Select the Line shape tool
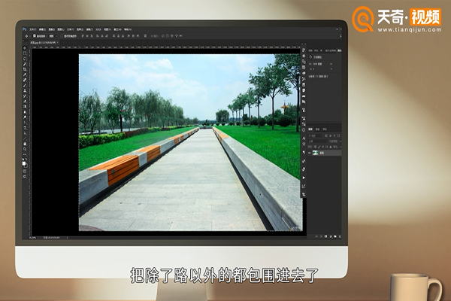Screen dimensions: 451x301 click(x=25, y=138)
